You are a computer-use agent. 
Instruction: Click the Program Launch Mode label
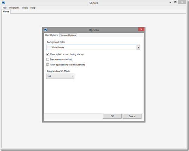(x=59, y=71)
